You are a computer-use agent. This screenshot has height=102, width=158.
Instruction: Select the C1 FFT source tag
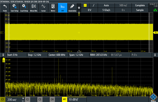[4, 60]
